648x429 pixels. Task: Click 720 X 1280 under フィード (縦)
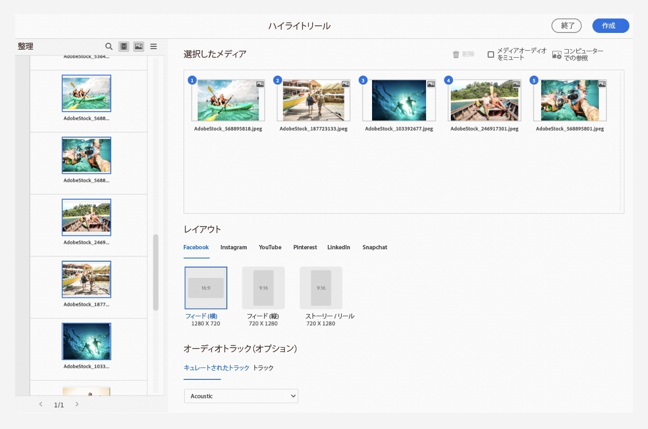tap(263, 324)
